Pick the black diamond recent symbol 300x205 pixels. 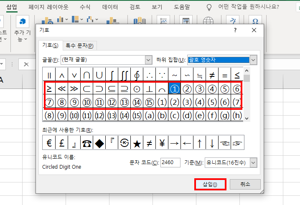pos(99,143)
